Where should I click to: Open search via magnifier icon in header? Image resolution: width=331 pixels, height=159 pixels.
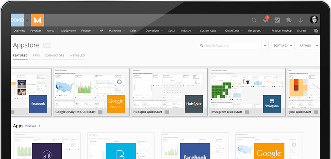[254, 20]
